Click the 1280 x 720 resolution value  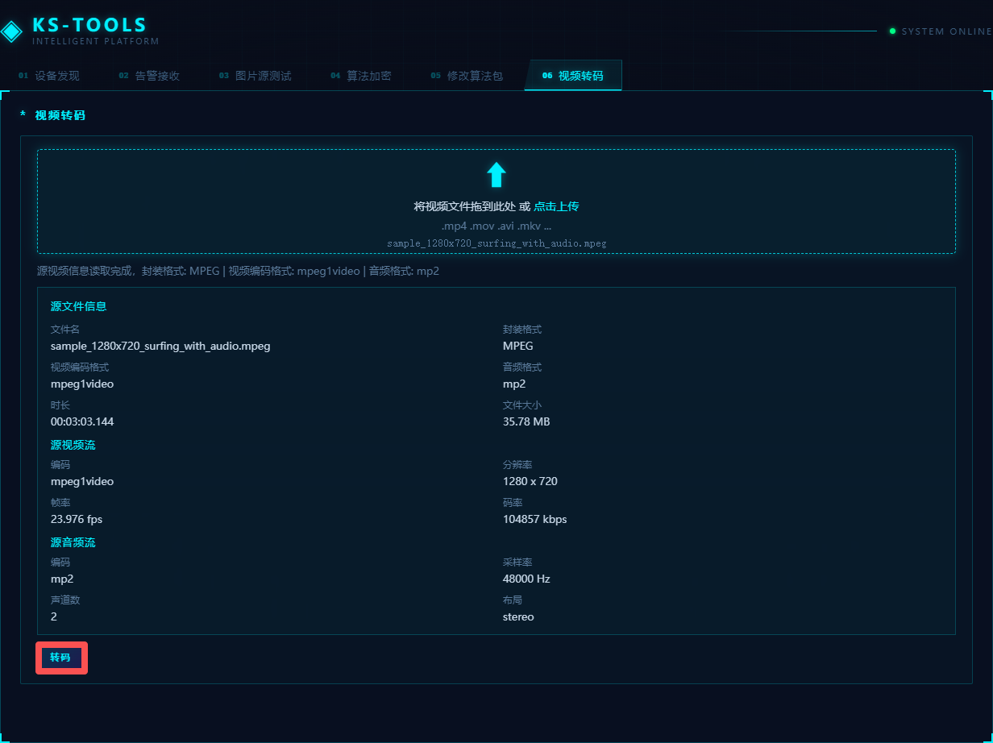(530, 481)
